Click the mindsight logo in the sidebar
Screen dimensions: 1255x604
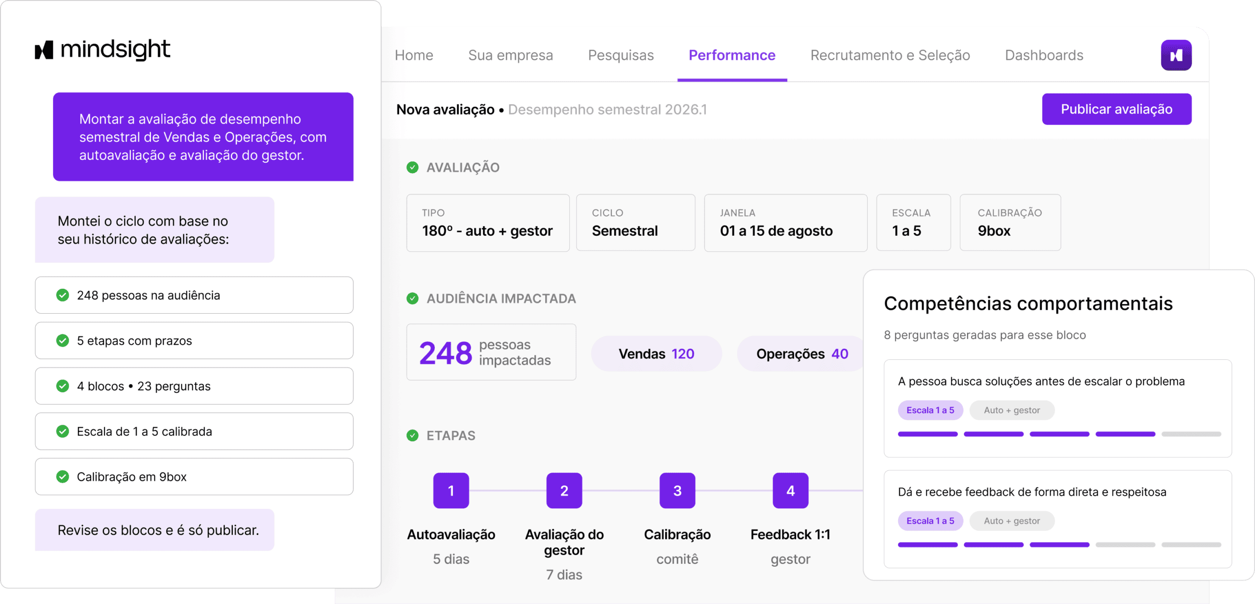pyautogui.click(x=102, y=50)
